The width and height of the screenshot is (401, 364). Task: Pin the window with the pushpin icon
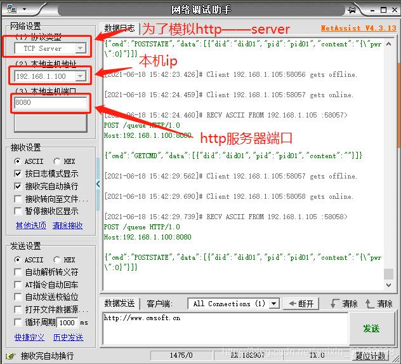pyautogui.click(x=352, y=10)
